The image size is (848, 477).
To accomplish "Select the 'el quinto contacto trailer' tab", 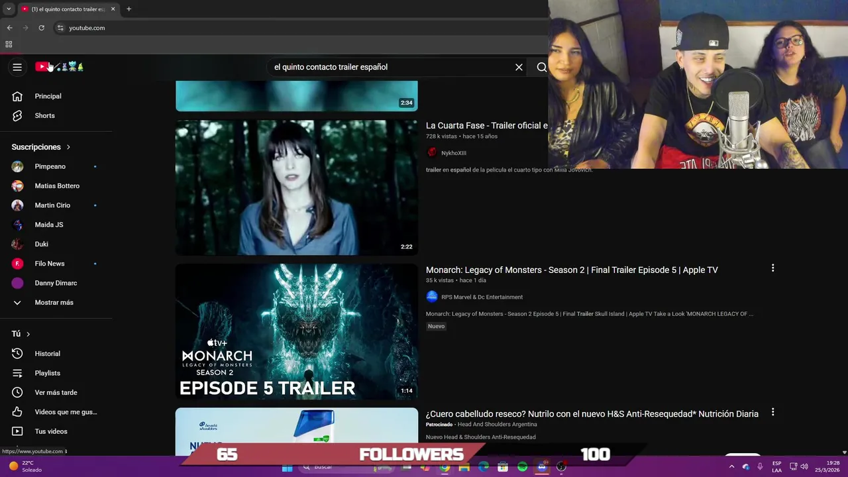I will (x=68, y=9).
